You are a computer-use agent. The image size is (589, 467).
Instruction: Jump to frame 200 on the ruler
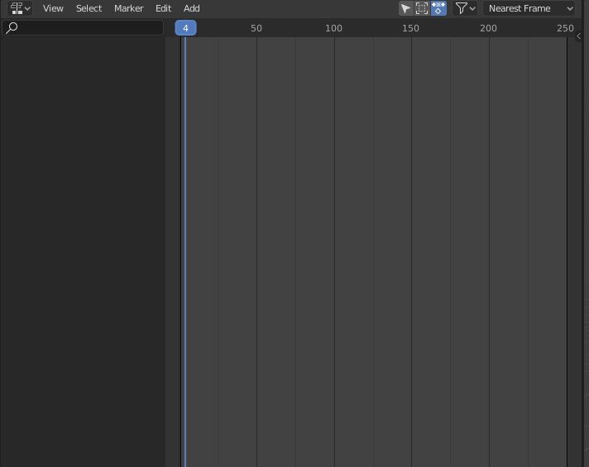click(489, 28)
